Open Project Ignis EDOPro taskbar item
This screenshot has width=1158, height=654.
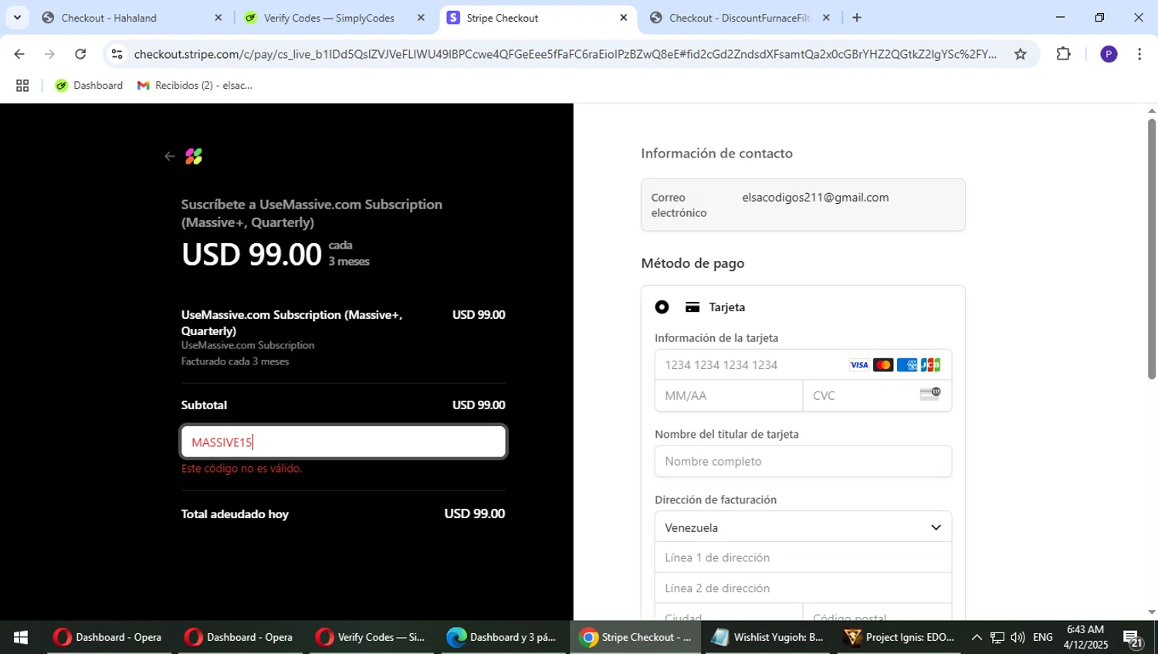coord(899,637)
